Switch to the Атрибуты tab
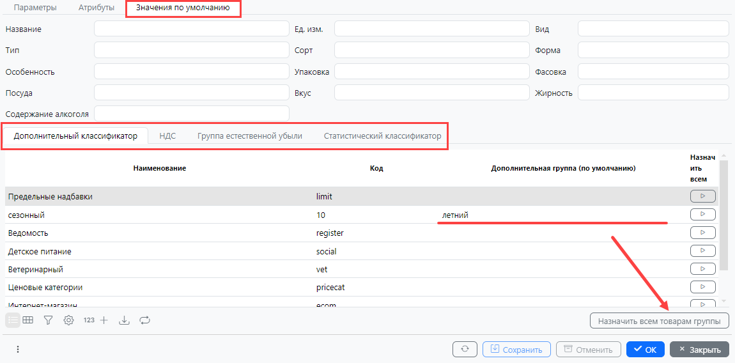Viewport: 735px width, 363px height. (x=96, y=8)
